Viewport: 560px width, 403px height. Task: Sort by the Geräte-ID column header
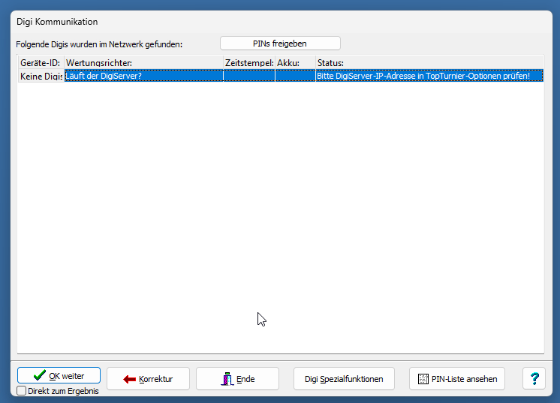41,63
